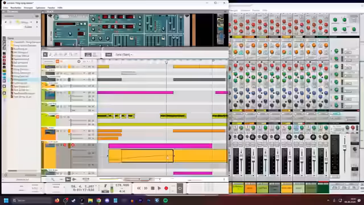Toggle the S solo-all button in track header
The width and height of the screenshot is (364, 205).
61,61
